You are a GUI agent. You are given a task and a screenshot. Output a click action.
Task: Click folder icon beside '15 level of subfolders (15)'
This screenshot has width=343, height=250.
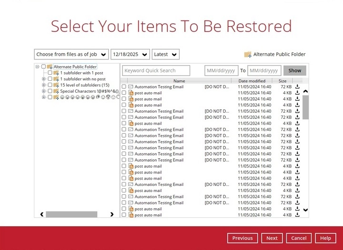tap(56, 85)
